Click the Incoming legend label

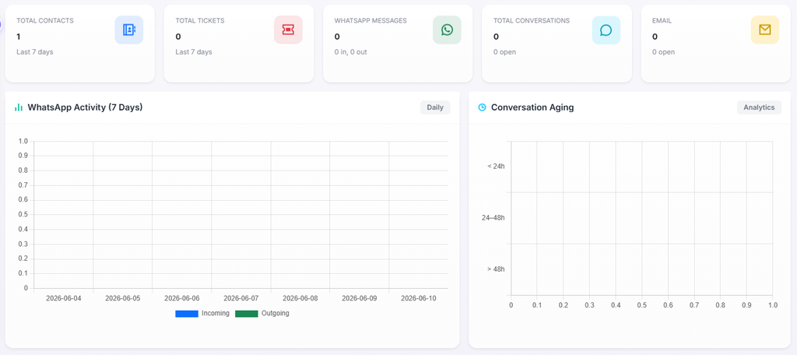[216, 313]
